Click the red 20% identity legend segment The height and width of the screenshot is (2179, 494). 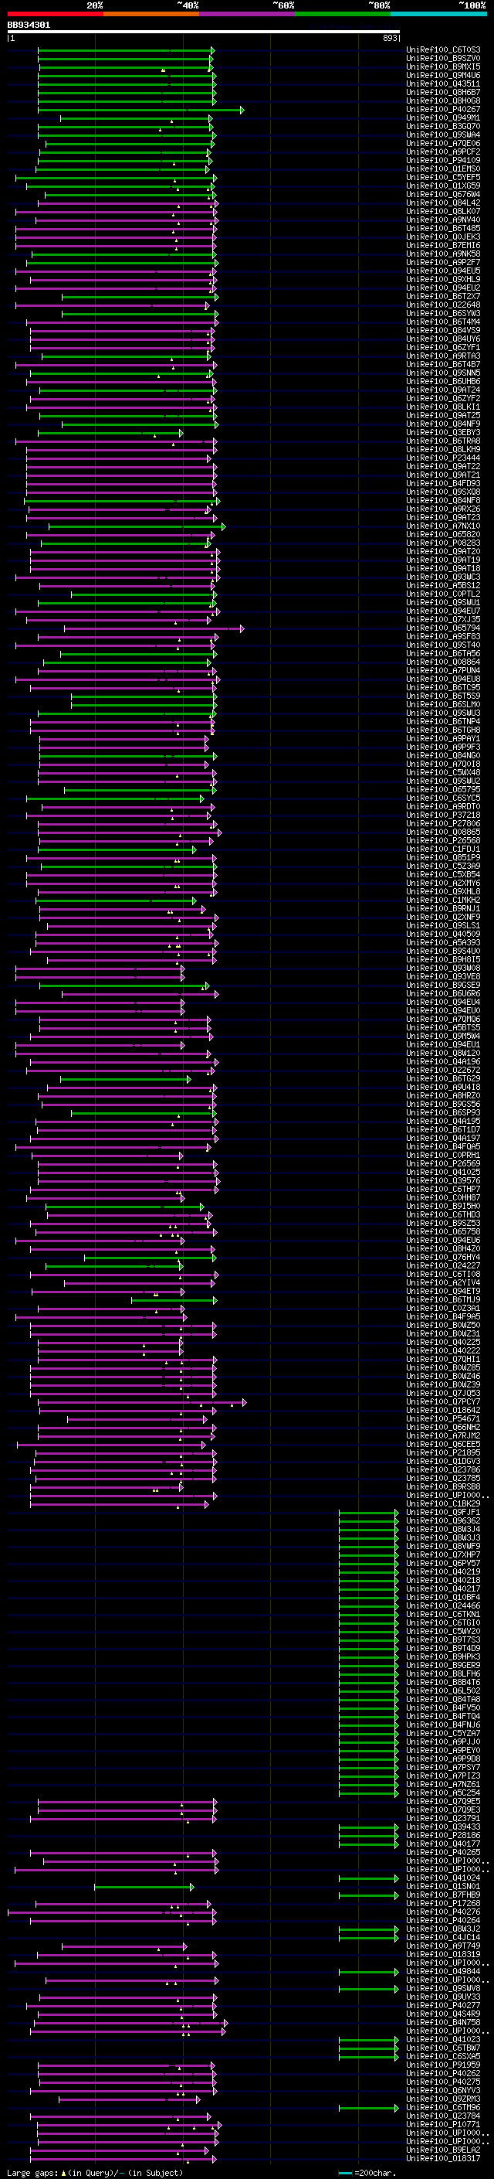(x=55, y=15)
